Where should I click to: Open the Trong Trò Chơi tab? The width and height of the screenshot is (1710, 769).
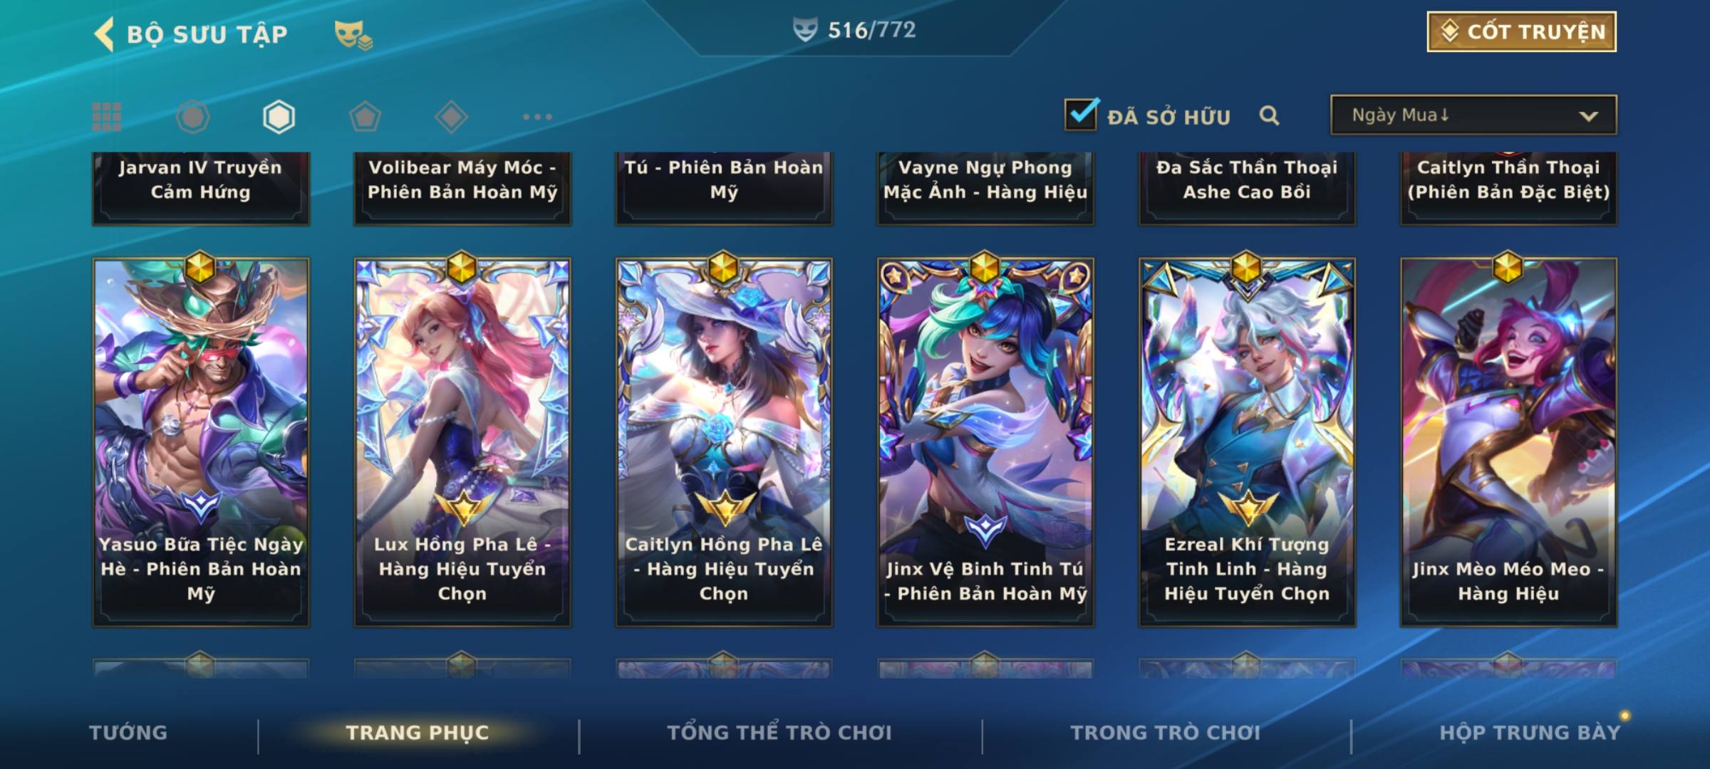click(x=1166, y=732)
